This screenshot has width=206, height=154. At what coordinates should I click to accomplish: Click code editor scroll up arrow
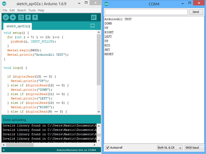pyautogui.click(x=99, y=32)
